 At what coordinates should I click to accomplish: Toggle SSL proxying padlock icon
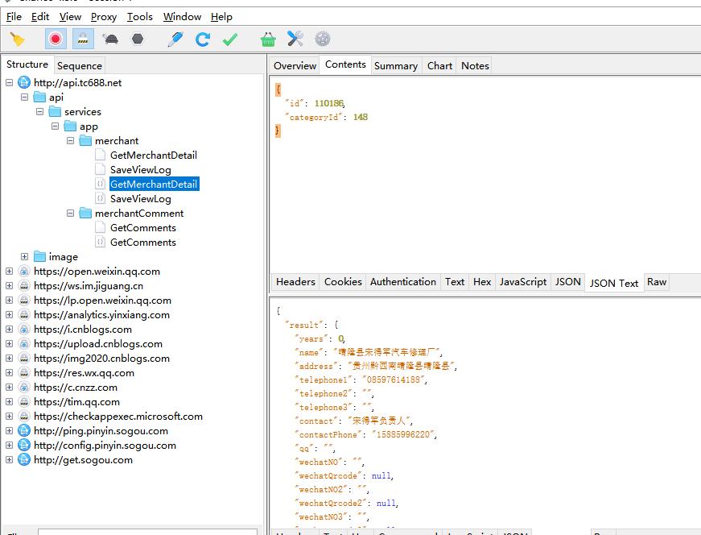coord(83,39)
